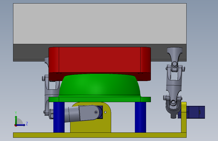Click the green Y axis of the triad
Screen dimensions: 218x141
(16, 120)
